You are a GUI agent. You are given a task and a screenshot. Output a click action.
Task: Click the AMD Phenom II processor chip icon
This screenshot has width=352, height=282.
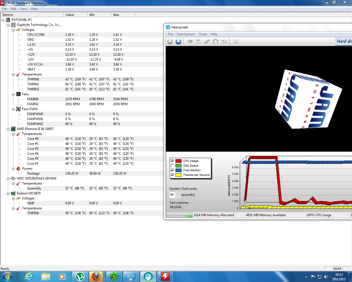click(x=13, y=129)
